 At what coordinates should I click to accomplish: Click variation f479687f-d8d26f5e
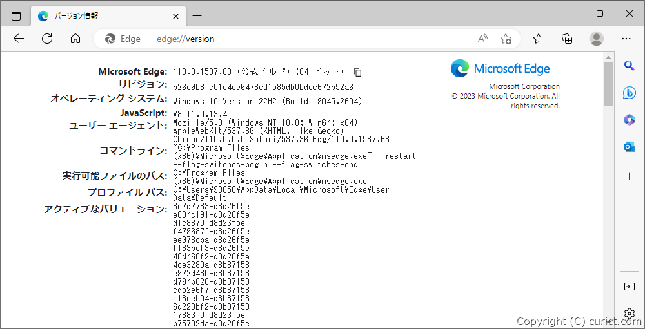(x=211, y=232)
